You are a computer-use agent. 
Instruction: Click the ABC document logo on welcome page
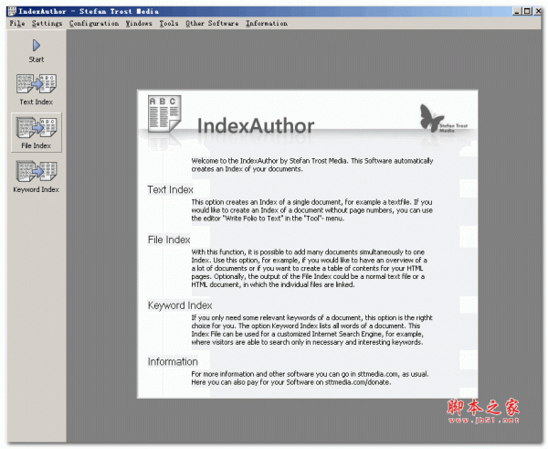click(x=164, y=114)
